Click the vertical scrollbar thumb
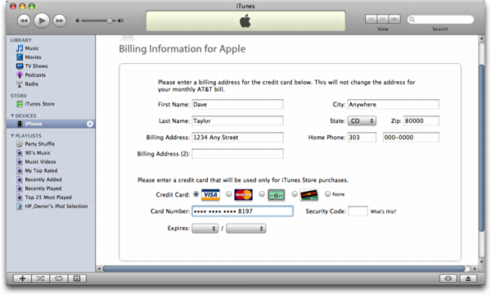The width and height of the screenshot is (491, 295). click(482, 147)
